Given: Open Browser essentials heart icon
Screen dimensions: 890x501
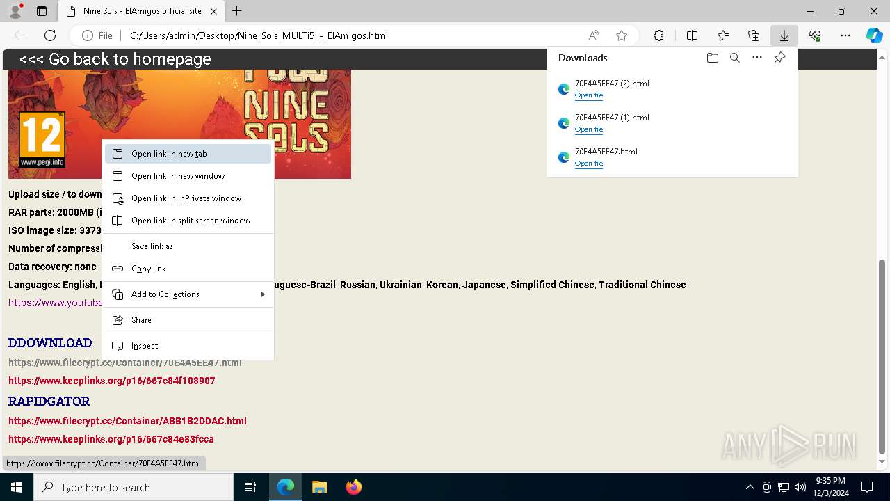Looking at the screenshot, I should (x=815, y=35).
